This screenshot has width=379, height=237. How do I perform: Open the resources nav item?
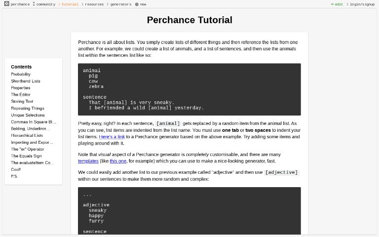pos(94,4)
